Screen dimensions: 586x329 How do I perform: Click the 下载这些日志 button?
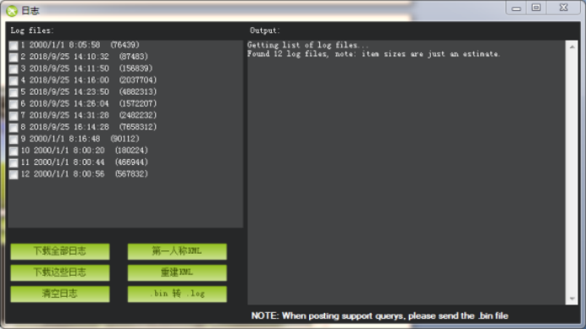coord(60,272)
